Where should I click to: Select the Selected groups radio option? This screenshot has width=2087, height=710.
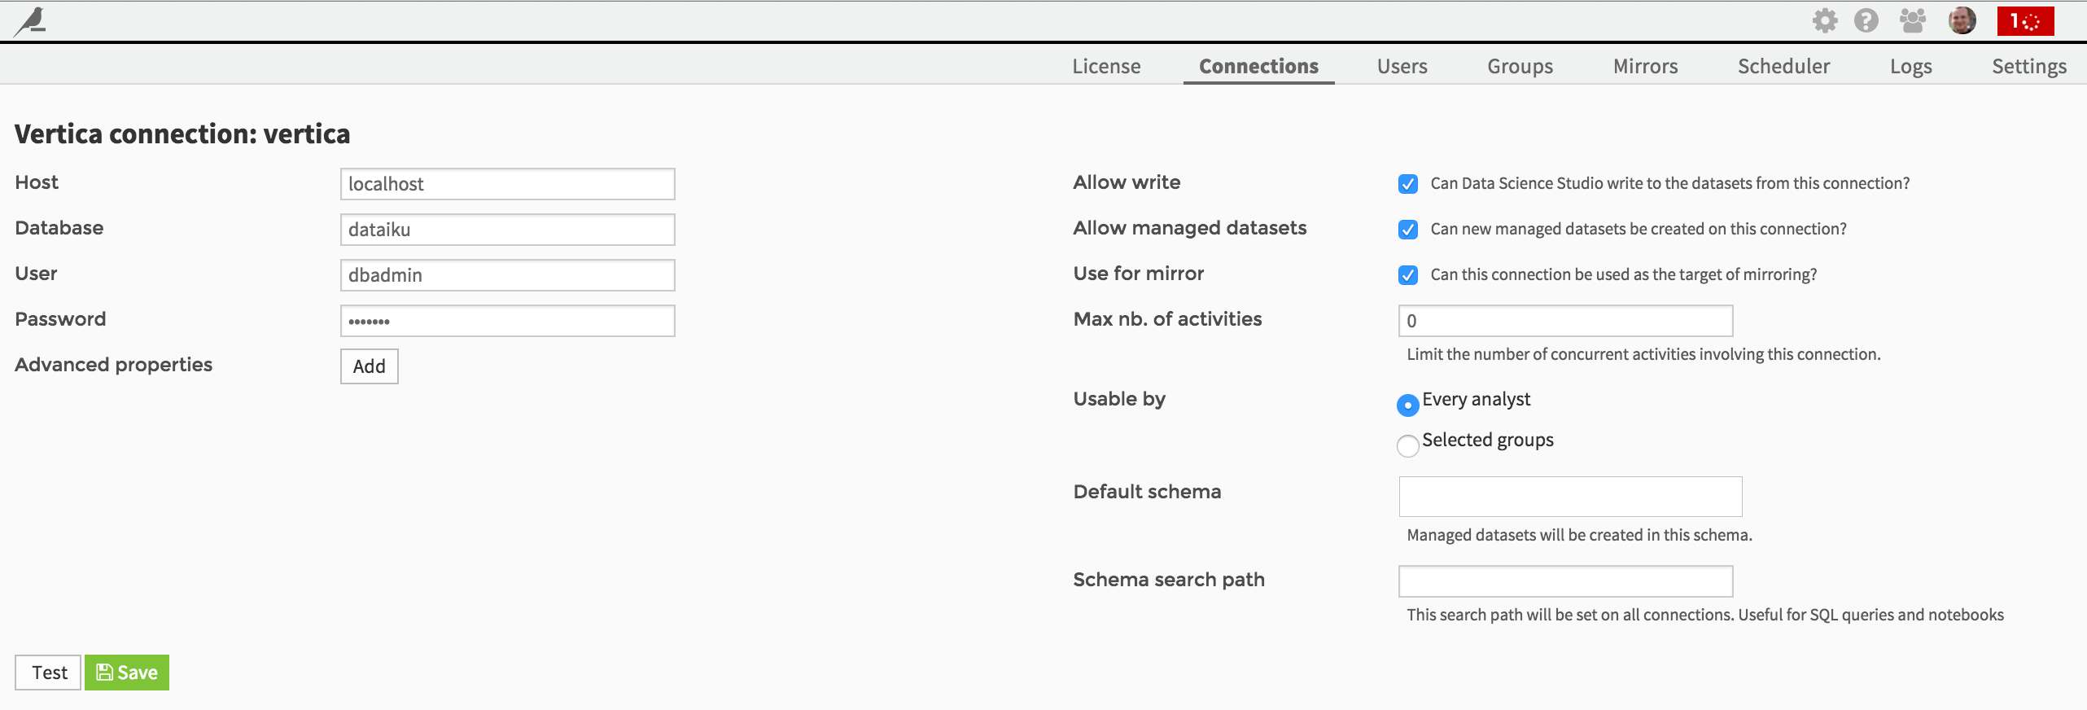click(1408, 445)
